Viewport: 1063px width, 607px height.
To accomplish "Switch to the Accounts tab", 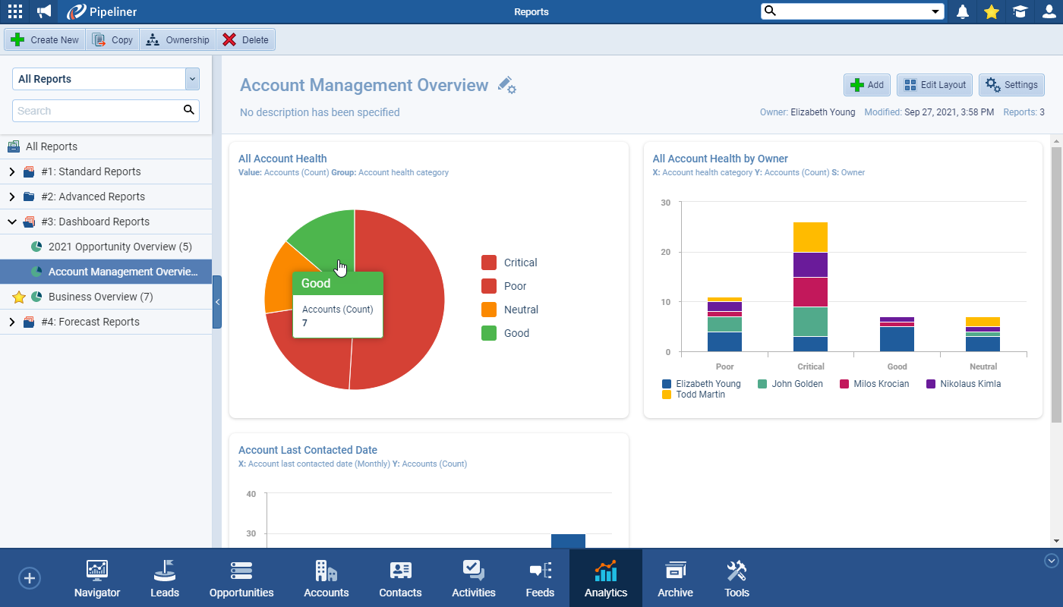I will click(x=326, y=579).
